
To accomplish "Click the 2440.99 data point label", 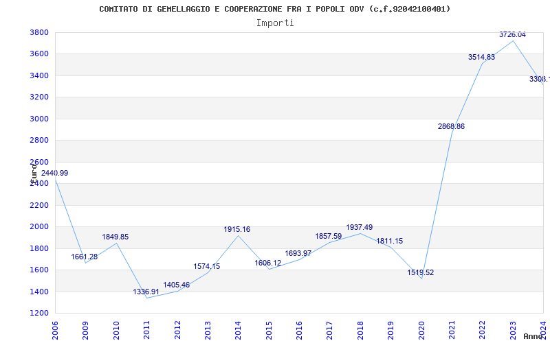I will 54,173.
